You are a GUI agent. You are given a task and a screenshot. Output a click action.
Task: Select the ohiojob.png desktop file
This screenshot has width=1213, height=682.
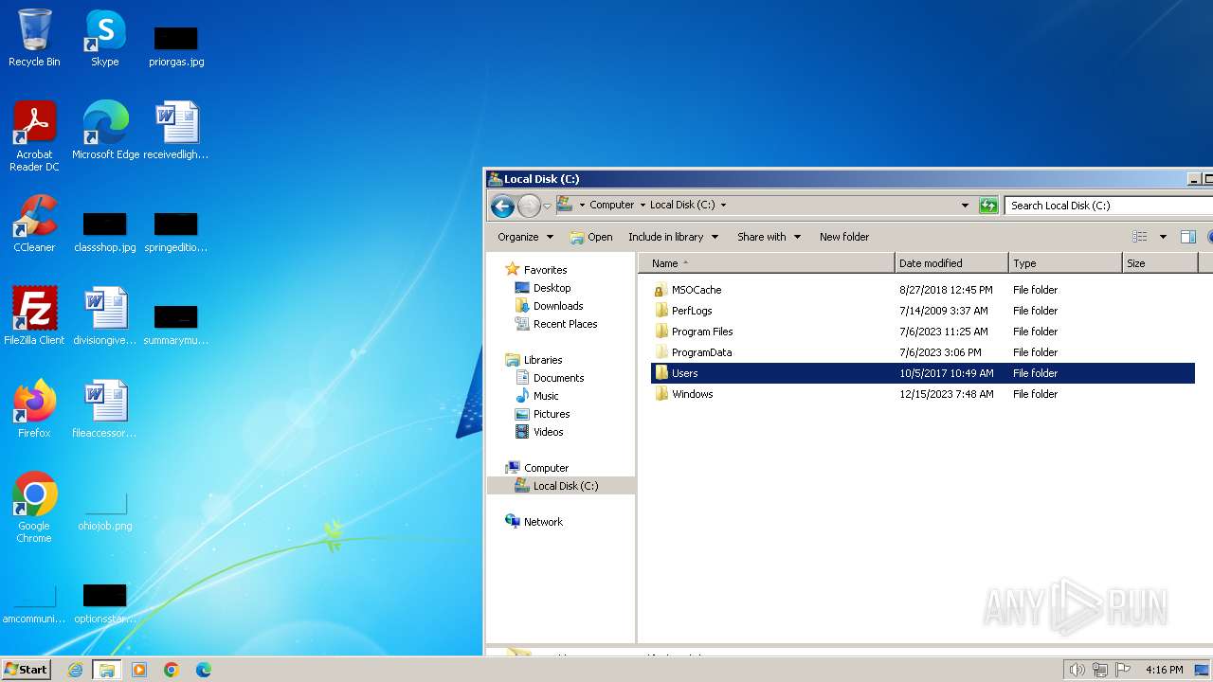(104, 511)
